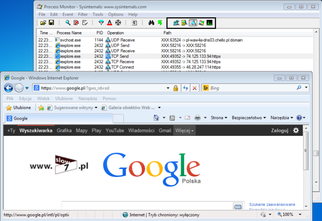This screenshot has height=221, width=322.
Task: Open the Options menu in Process Monitor
Action: click(x=116, y=14)
